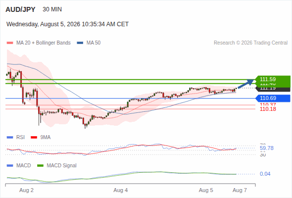The width and height of the screenshot is (292, 198).
Task: Click the 111.59 green price tag
Action: click(273, 79)
